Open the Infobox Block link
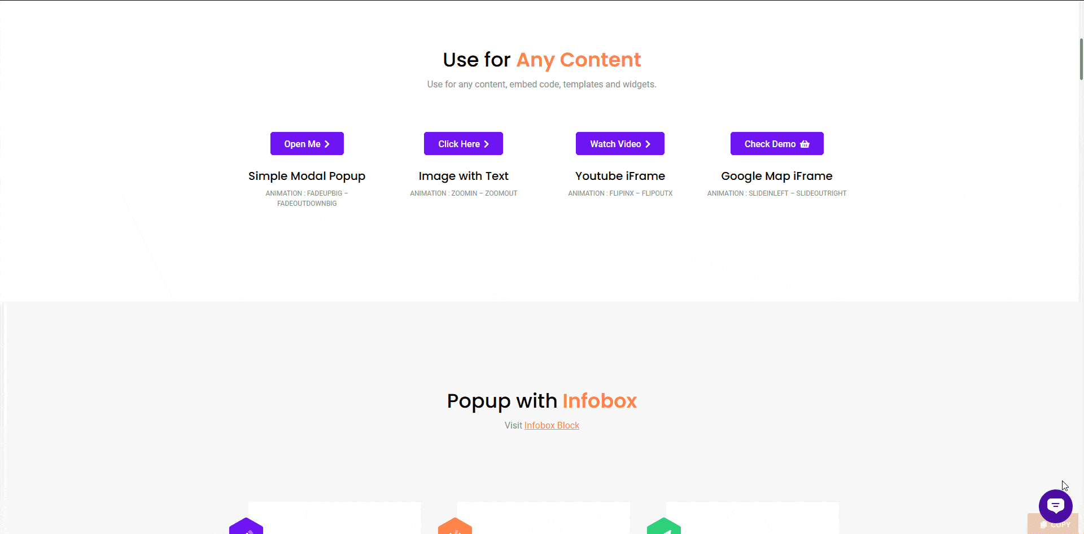1084x534 pixels. pyautogui.click(x=552, y=425)
